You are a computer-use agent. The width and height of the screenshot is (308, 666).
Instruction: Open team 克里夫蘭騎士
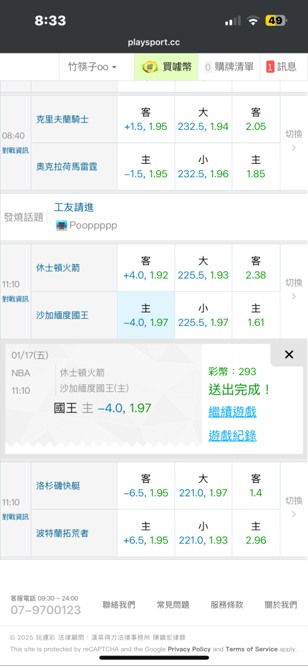pos(63,119)
